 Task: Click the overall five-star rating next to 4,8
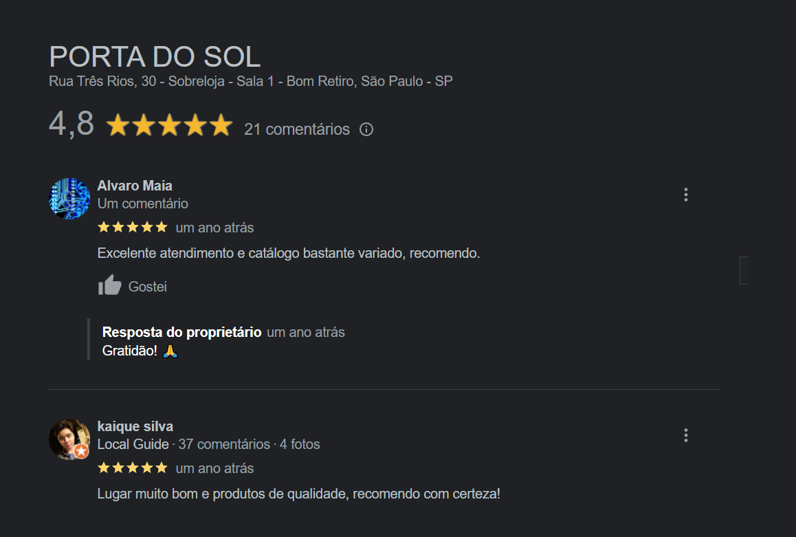click(x=169, y=126)
